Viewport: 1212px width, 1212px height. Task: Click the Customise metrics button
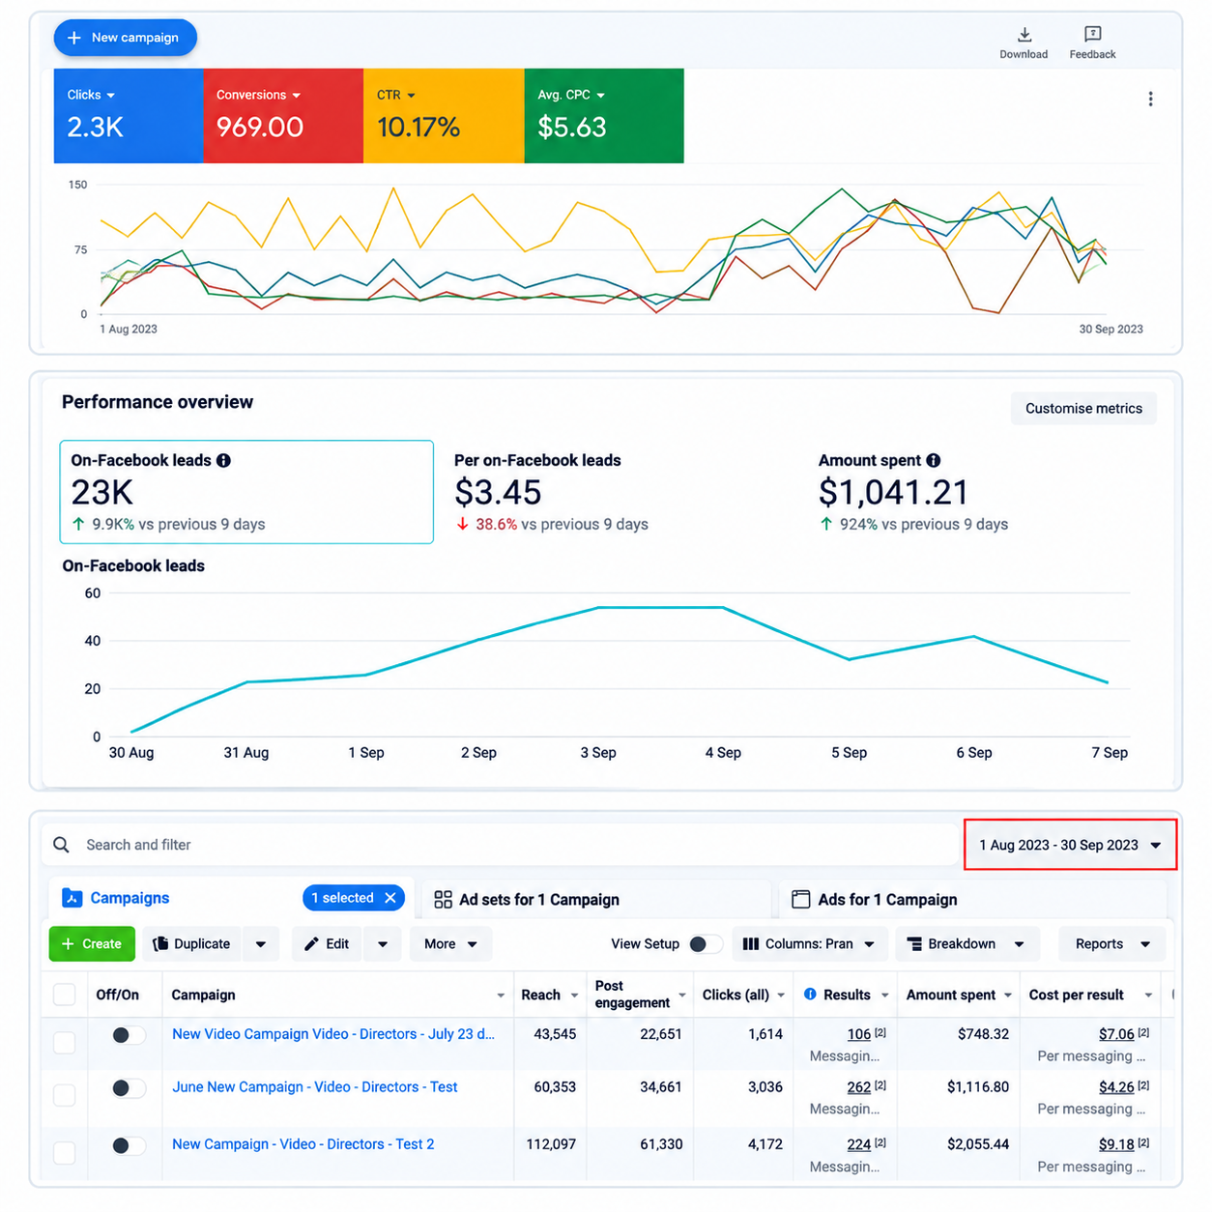point(1083,408)
